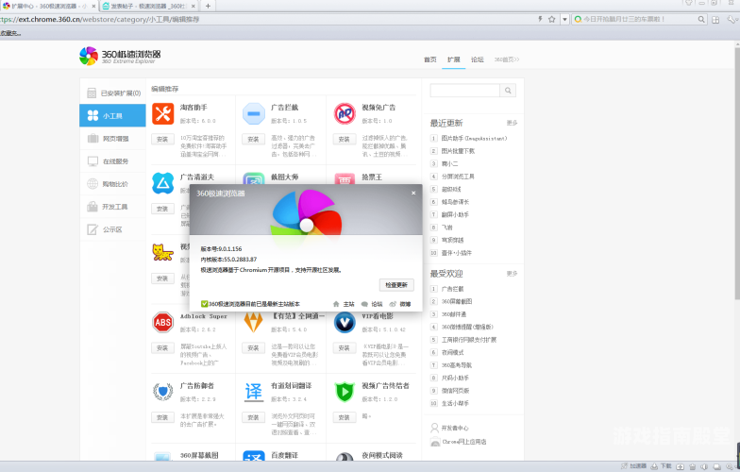This screenshot has height=472, width=740.
Task: Click the 广告清道夫 blue icon
Action: pos(162,183)
